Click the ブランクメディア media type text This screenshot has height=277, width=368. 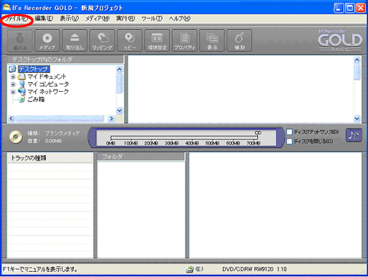63,133
